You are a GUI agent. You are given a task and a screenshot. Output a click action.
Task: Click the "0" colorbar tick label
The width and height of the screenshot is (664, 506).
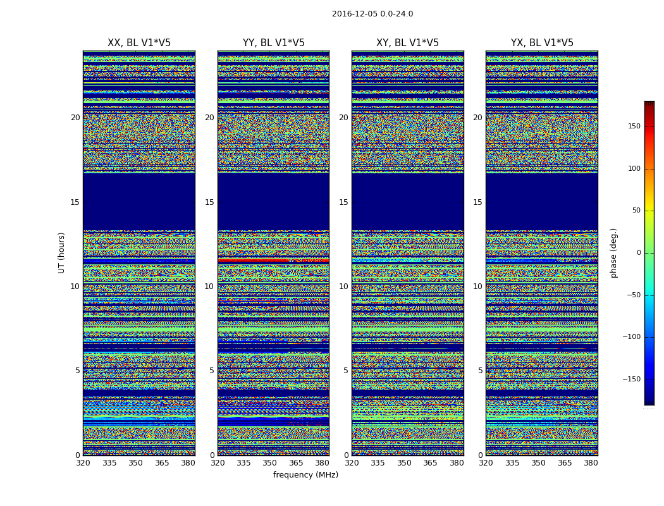pos(639,253)
